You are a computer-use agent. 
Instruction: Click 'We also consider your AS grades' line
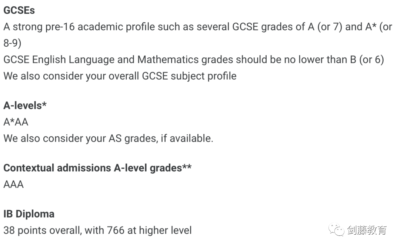click(x=108, y=138)
